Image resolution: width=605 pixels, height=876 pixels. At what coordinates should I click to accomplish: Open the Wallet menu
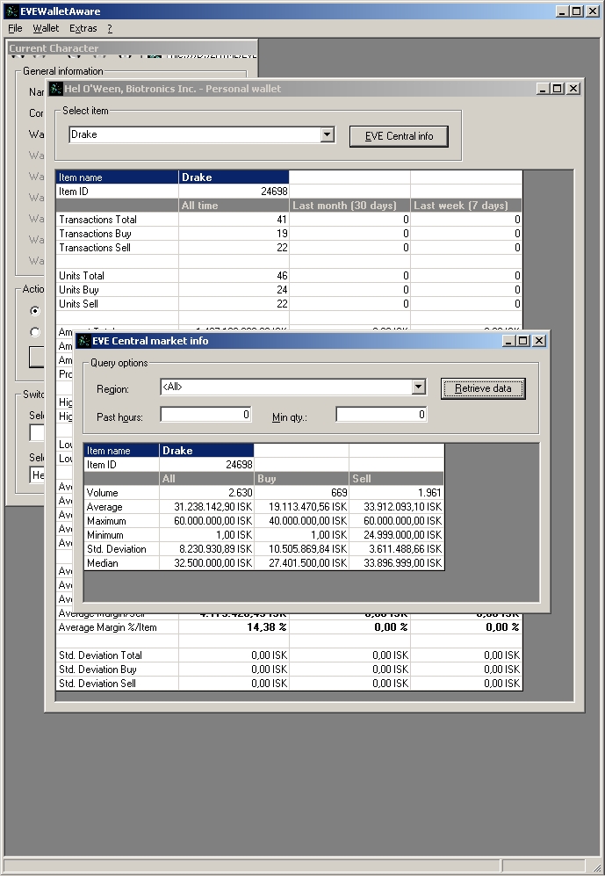click(46, 28)
